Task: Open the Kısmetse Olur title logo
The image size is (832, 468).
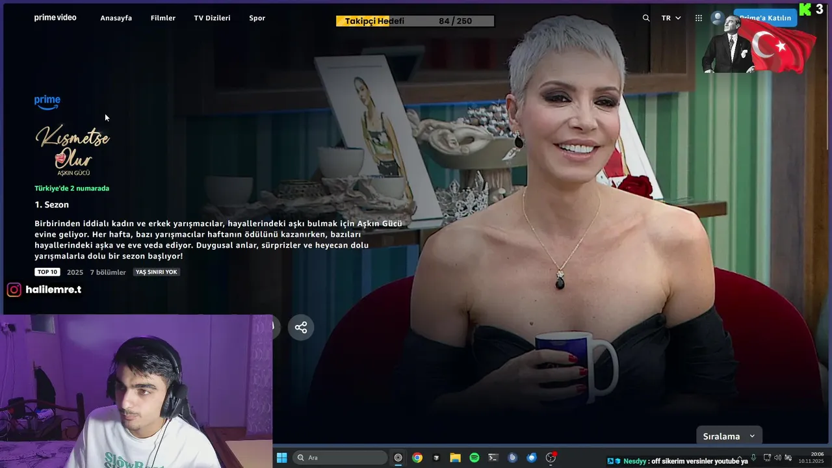Action: tap(72, 150)
